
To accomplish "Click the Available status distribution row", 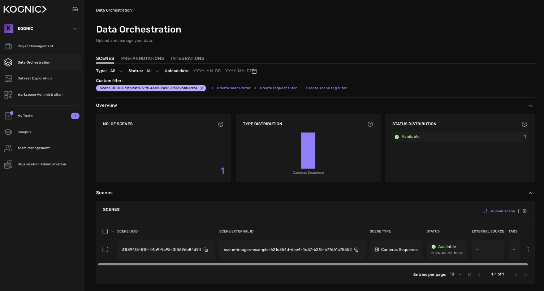I will click(460, 137).
